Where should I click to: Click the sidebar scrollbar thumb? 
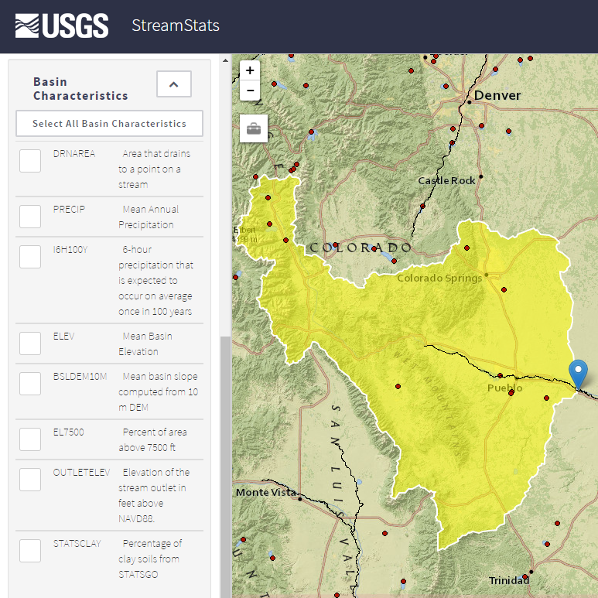[225, 467]
